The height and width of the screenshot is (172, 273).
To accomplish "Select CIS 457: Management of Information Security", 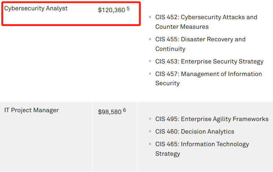I will click(208, 79).
